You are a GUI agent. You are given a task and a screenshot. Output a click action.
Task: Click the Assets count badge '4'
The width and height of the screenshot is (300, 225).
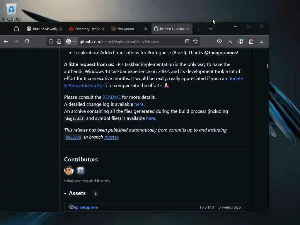tap(96, 194)
